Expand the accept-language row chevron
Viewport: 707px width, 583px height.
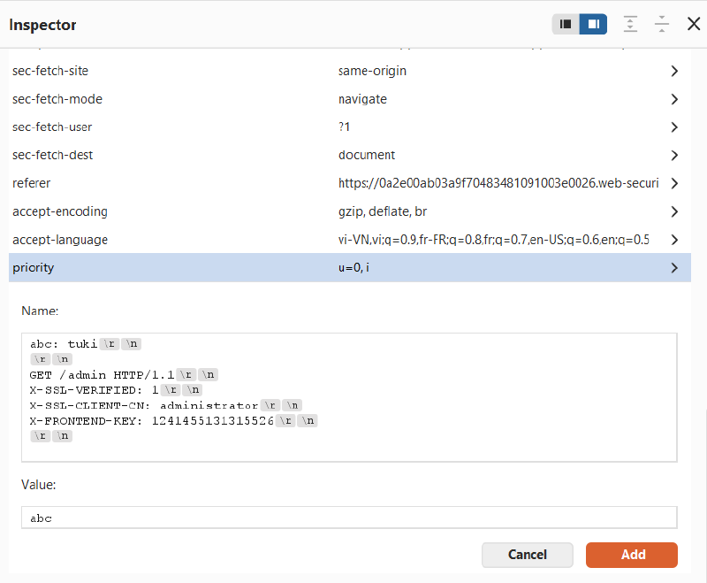[x=674, y=240]
